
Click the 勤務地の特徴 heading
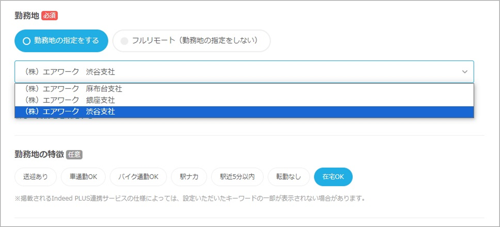[39, 155]
